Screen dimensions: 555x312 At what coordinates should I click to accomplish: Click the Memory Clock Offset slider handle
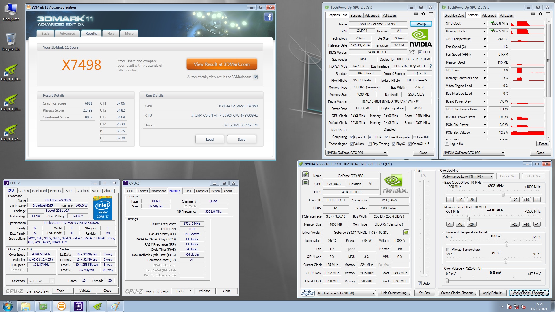pos(468,218)
